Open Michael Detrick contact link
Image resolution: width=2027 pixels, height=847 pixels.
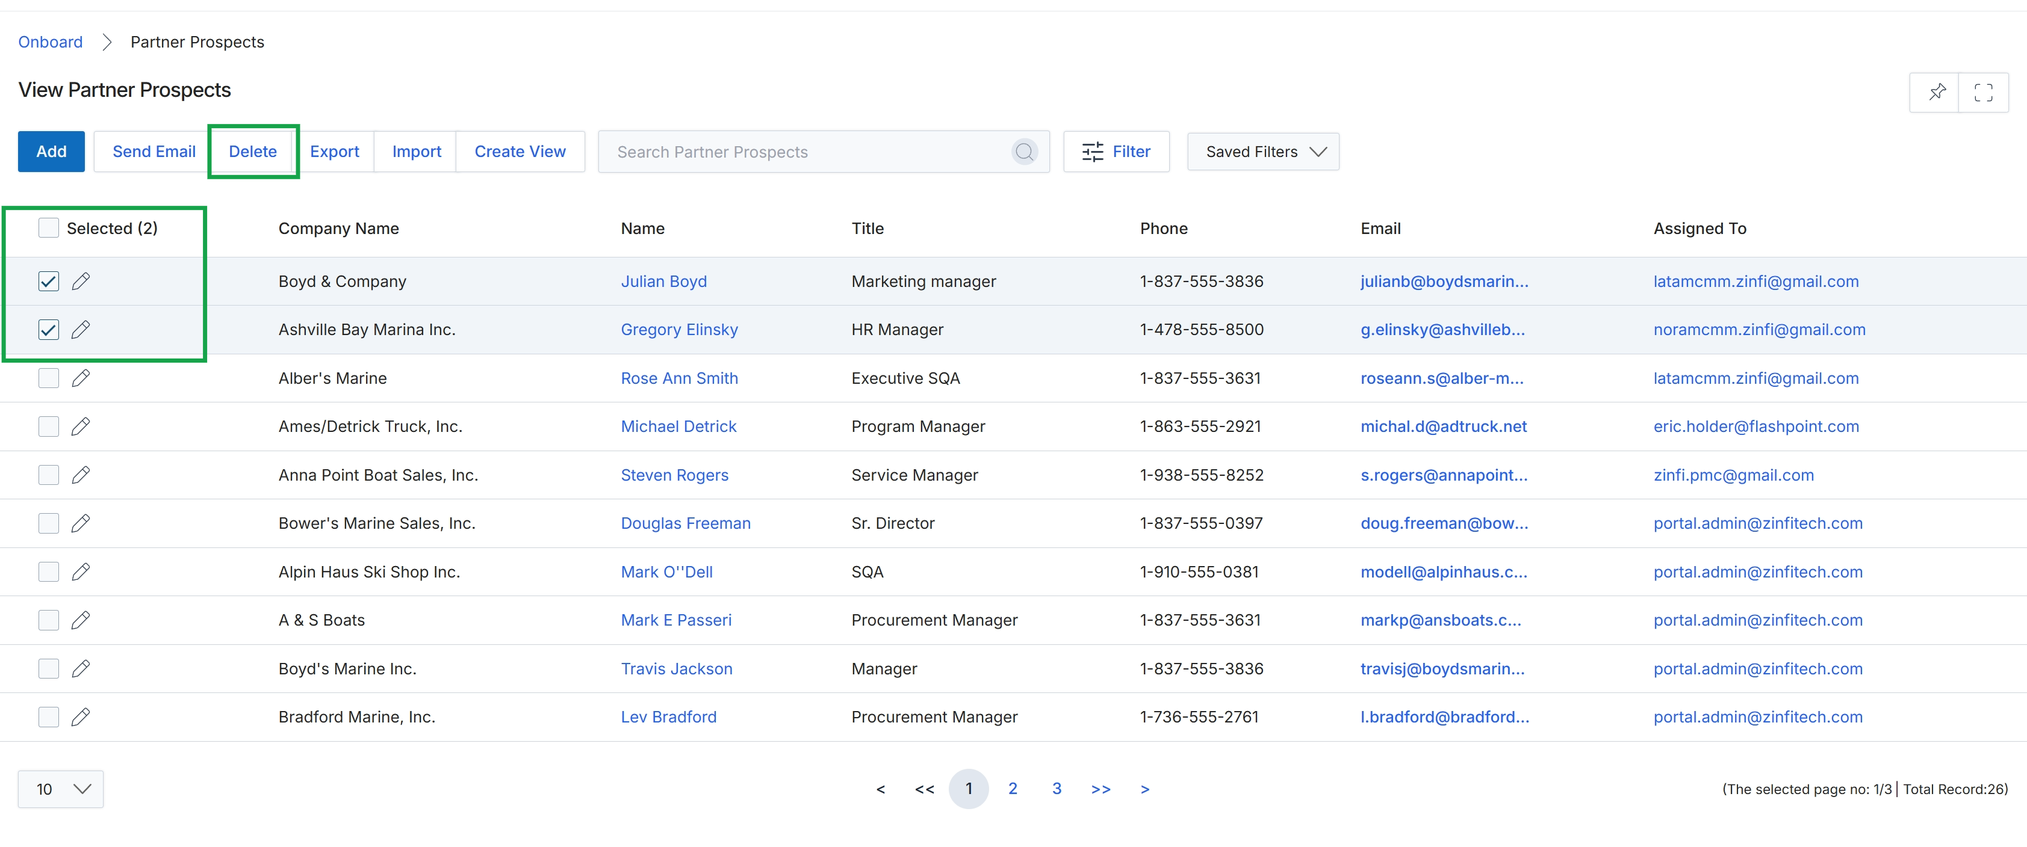click(678, 427)
